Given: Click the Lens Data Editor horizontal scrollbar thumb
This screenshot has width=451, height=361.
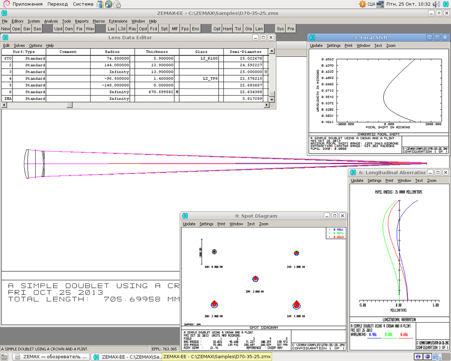Looking at the screenshot, I should [x=69, y=105].
